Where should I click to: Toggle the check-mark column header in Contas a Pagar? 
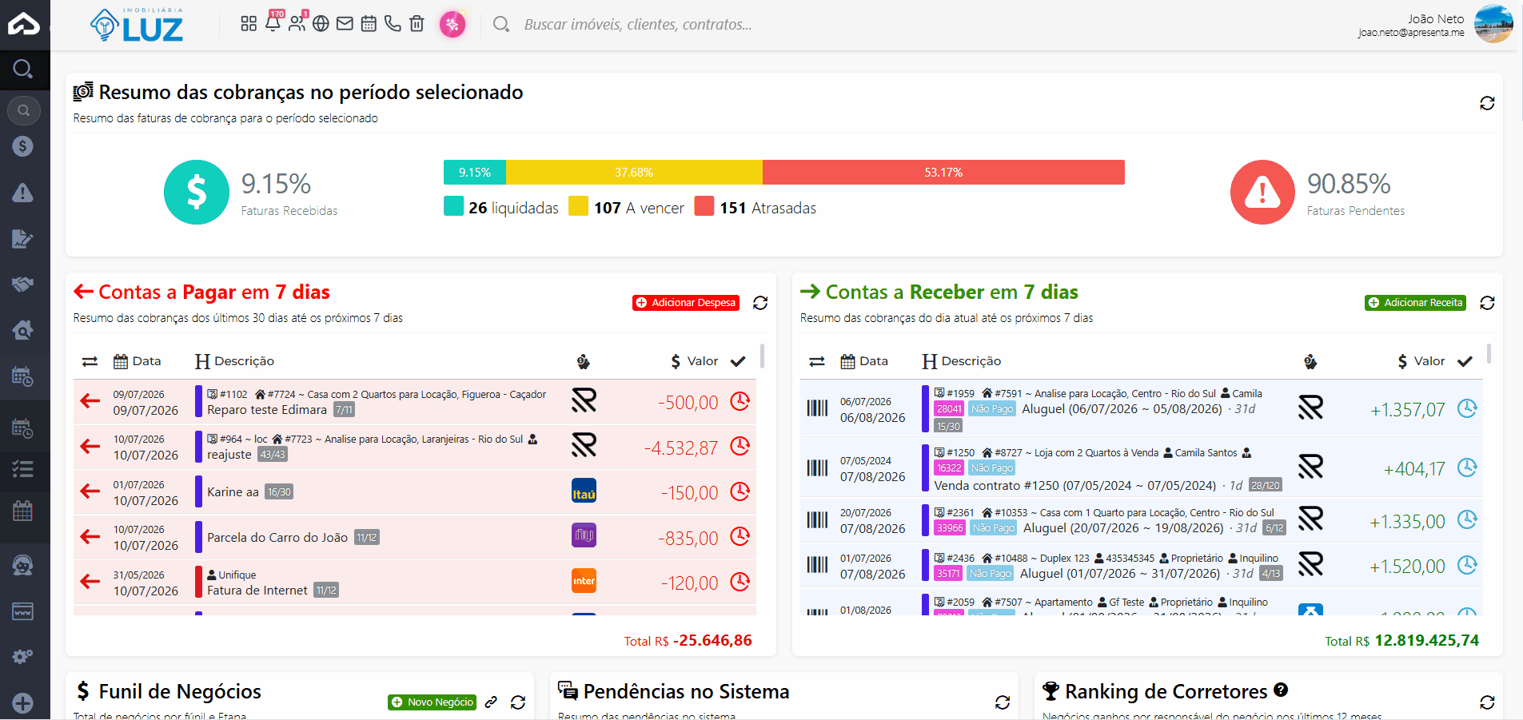coord(738,361)
